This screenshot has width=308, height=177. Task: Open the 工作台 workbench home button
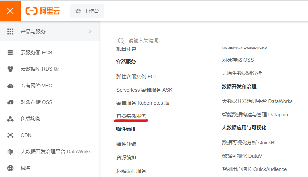click(87, 11)
